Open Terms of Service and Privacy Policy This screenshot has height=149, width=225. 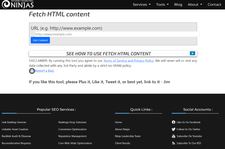point(129,61)
